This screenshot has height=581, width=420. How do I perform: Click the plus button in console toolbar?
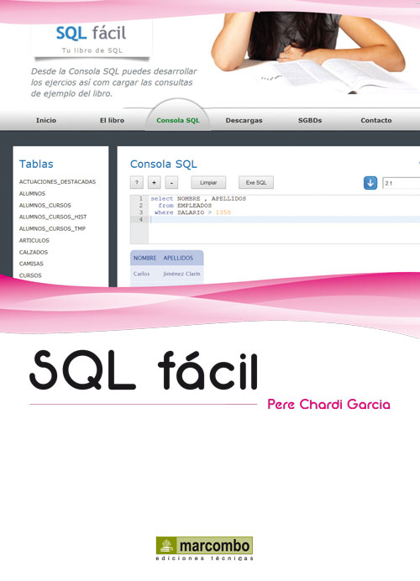pyautogui.click(x=155, y=183)
